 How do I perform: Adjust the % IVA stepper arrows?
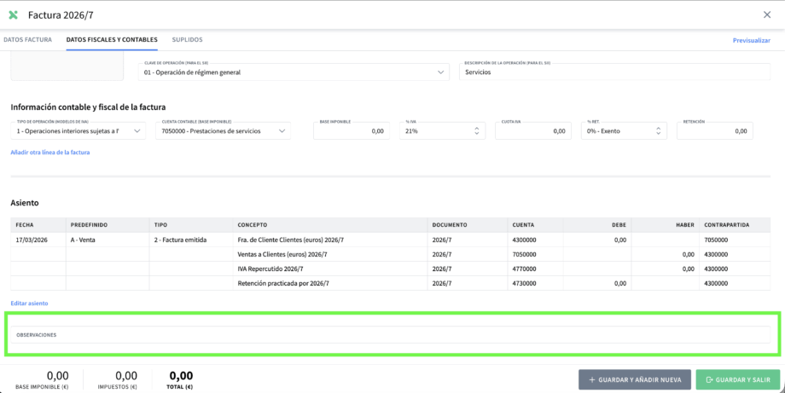pyautogui.click(x=476, y=131)
